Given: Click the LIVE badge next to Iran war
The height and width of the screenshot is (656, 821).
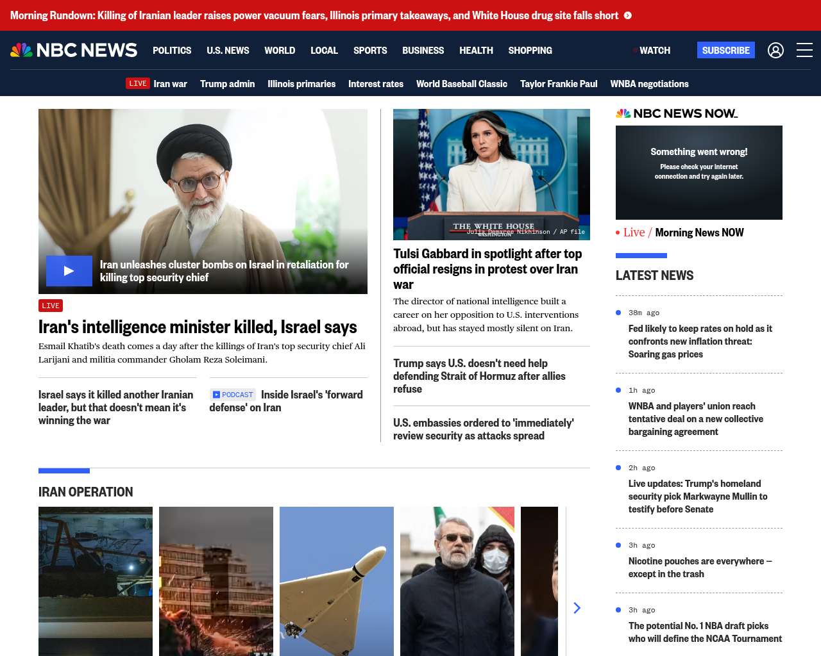Looking at the screenshot, I should (138, 83).
